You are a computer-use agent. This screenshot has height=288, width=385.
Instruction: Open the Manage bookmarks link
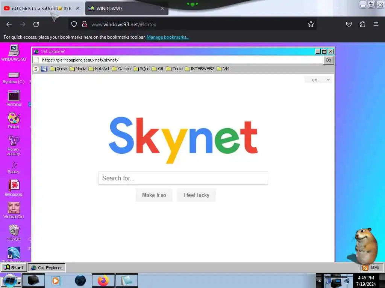tap(168, 37)
